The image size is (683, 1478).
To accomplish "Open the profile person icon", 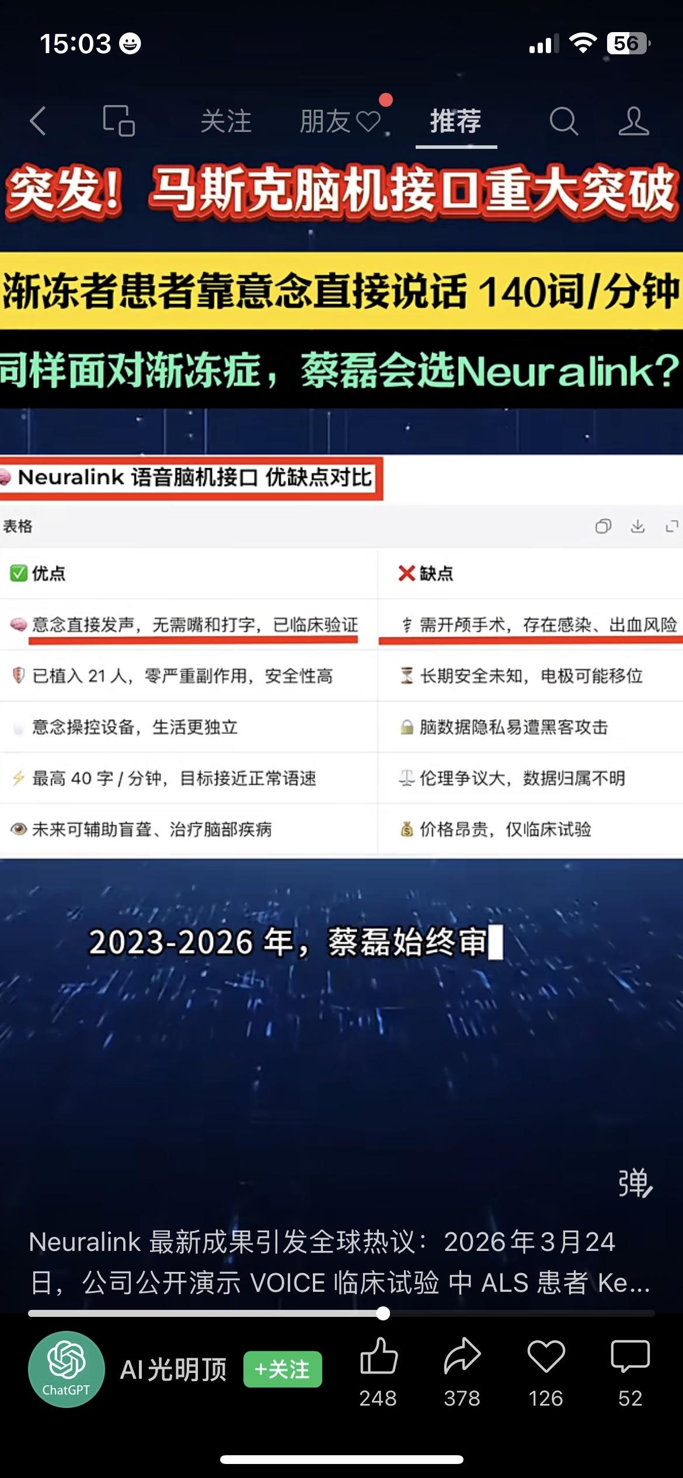I will [x=634, y=121].
